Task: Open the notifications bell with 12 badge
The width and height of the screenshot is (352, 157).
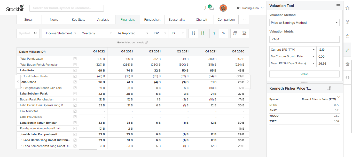Action: click(x=211, y=7)
